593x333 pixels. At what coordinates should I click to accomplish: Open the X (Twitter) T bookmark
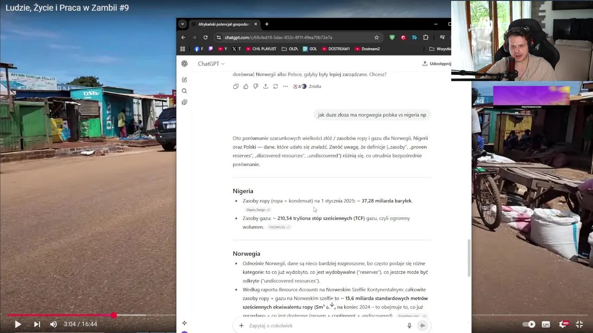tap(236, 49)
